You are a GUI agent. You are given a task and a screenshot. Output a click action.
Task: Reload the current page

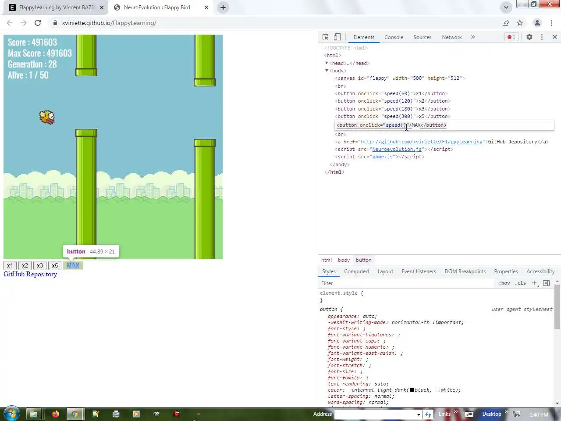(x=38, y=23)
